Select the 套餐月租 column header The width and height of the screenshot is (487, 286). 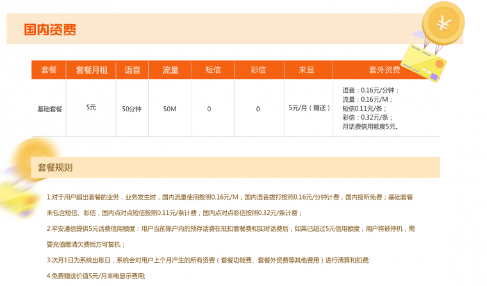click(92, 70)
